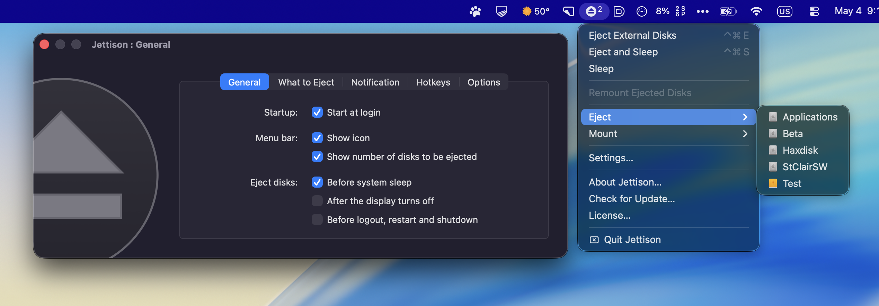The height and width of the screenshot is (306, 879).
Task: Click the May 4 date and clock
Action: (x=856, y=11)
